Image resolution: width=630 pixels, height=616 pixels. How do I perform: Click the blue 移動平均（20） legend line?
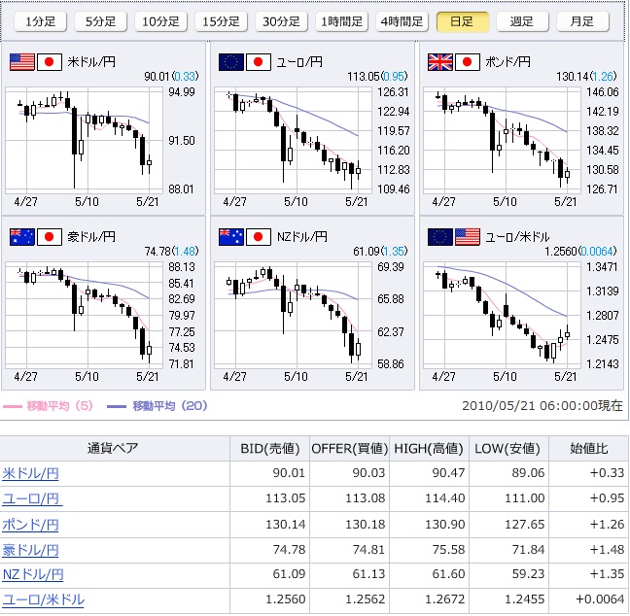(115, 406)
